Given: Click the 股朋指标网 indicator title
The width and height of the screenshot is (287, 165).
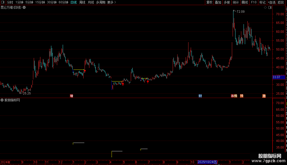Looking at the screenshot, I should pos(12,100).
